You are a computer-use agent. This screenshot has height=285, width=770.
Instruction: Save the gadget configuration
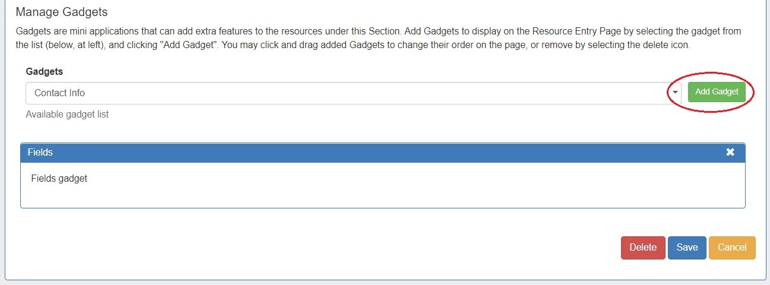tap(687, 248)
